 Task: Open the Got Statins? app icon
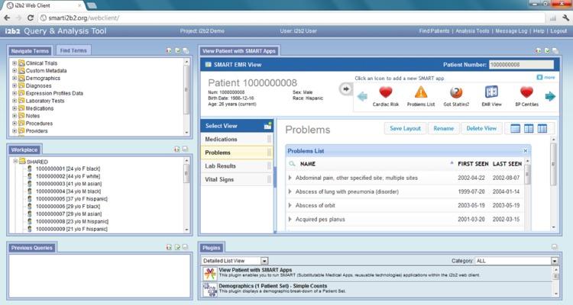[455, 92]
